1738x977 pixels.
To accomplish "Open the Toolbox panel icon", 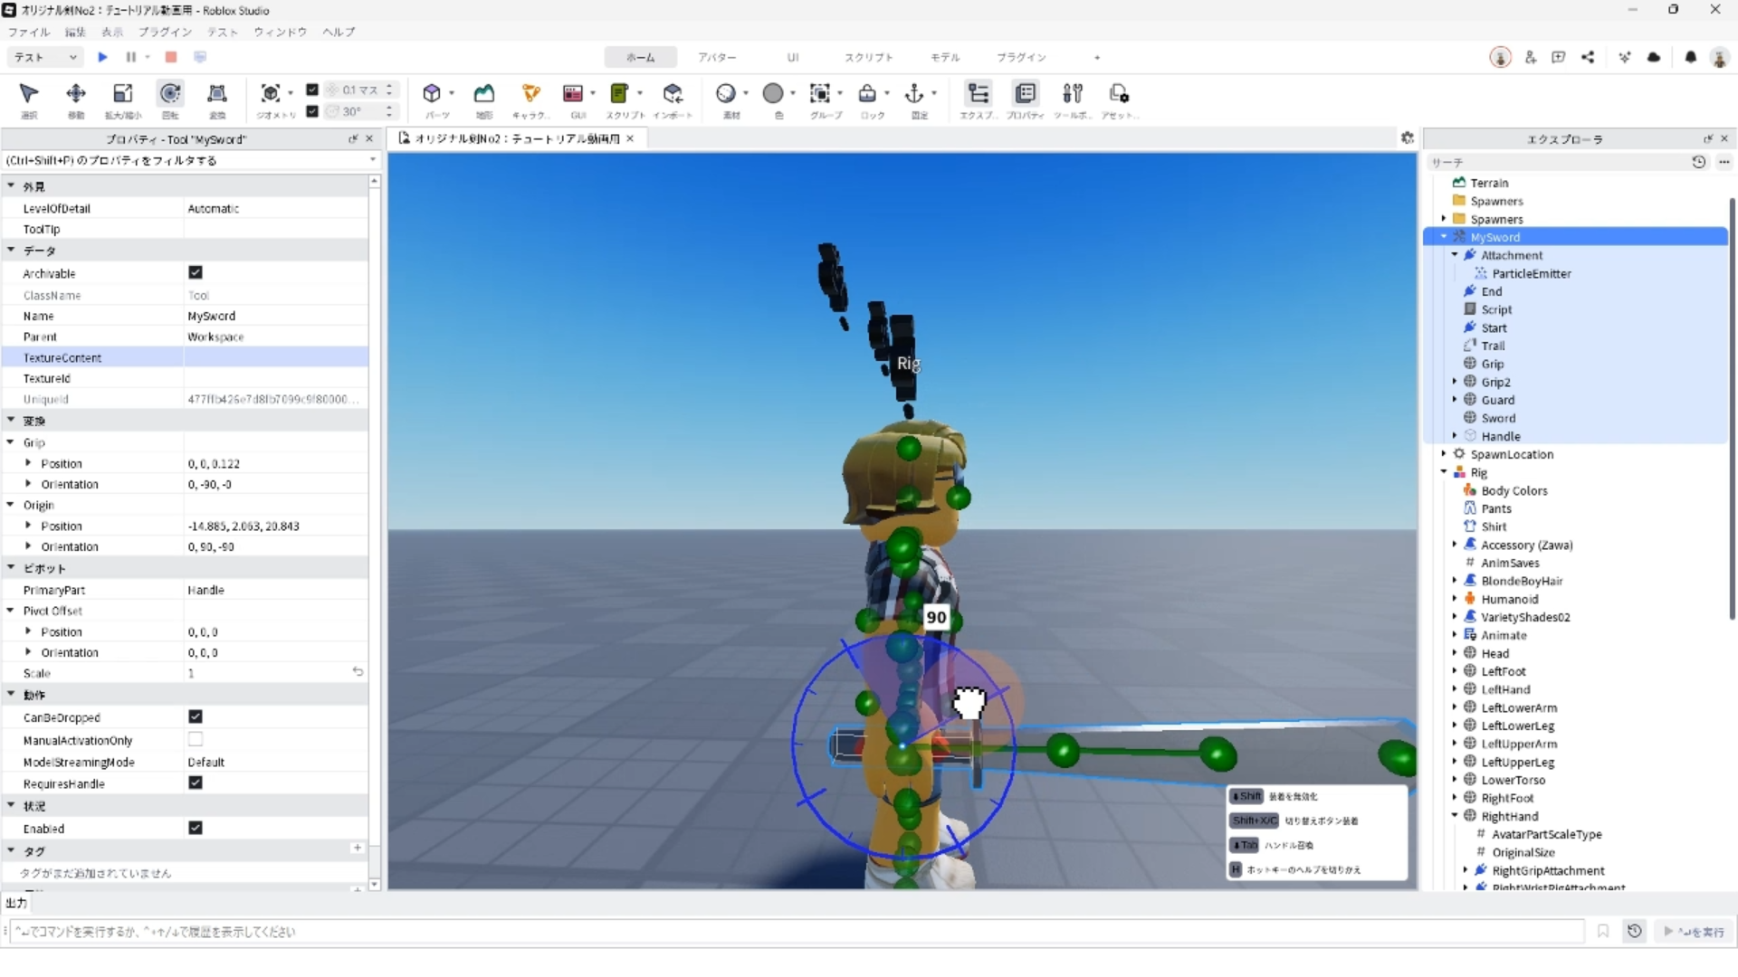I will point(1072,94).
